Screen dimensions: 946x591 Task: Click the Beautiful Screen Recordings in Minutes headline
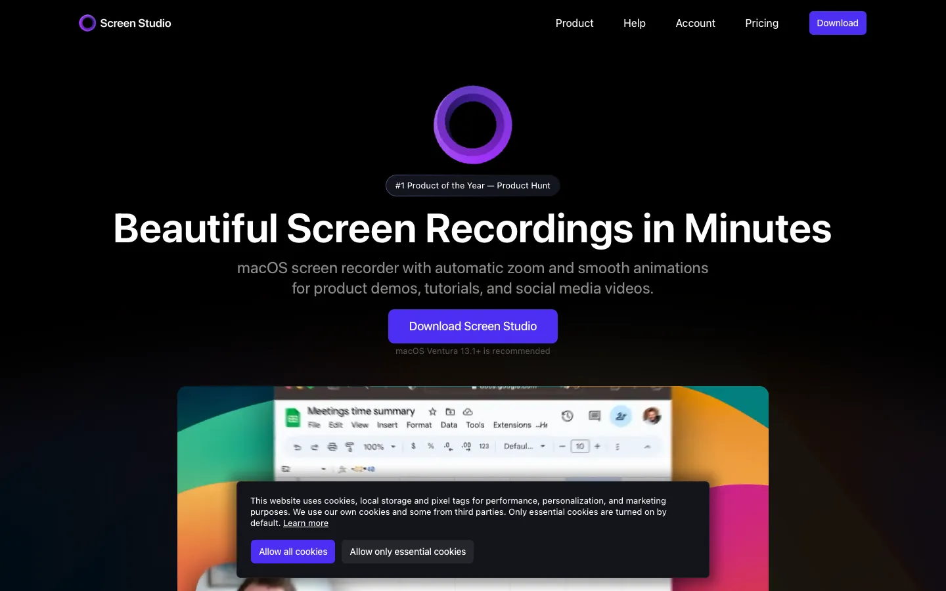point(473,229)
